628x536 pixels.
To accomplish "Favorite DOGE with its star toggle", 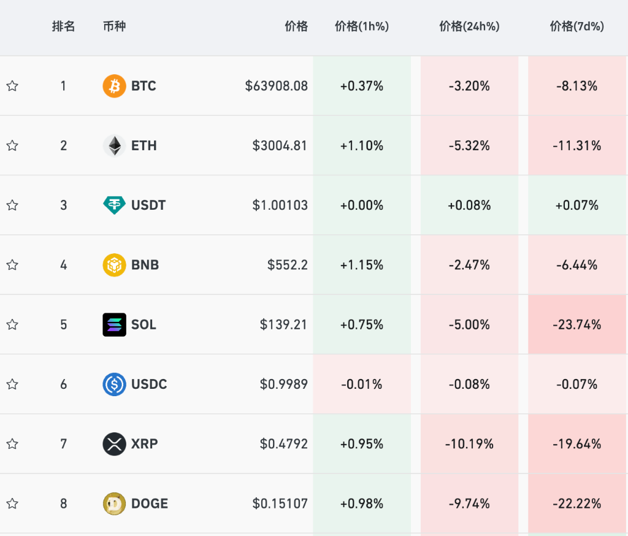I will [12, 503].
